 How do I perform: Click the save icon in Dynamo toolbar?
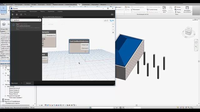pos(21,15)
